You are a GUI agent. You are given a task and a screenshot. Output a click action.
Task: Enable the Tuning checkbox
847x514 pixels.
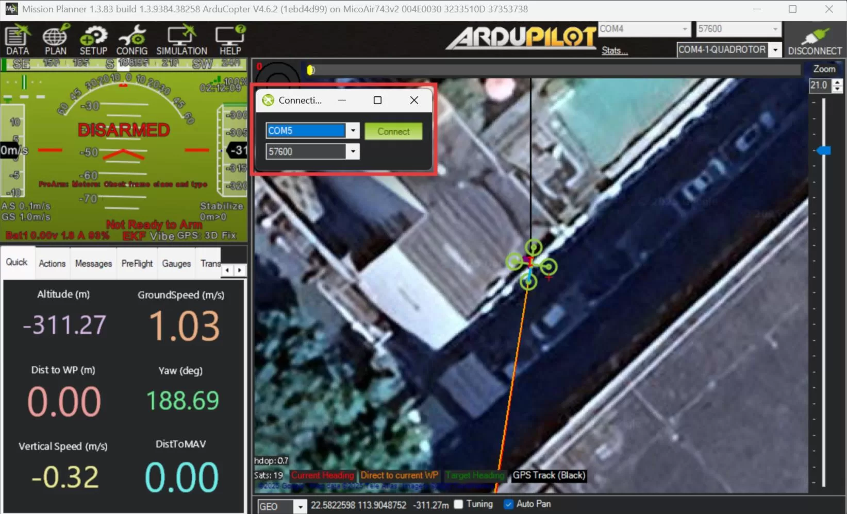tap(458, 504)
